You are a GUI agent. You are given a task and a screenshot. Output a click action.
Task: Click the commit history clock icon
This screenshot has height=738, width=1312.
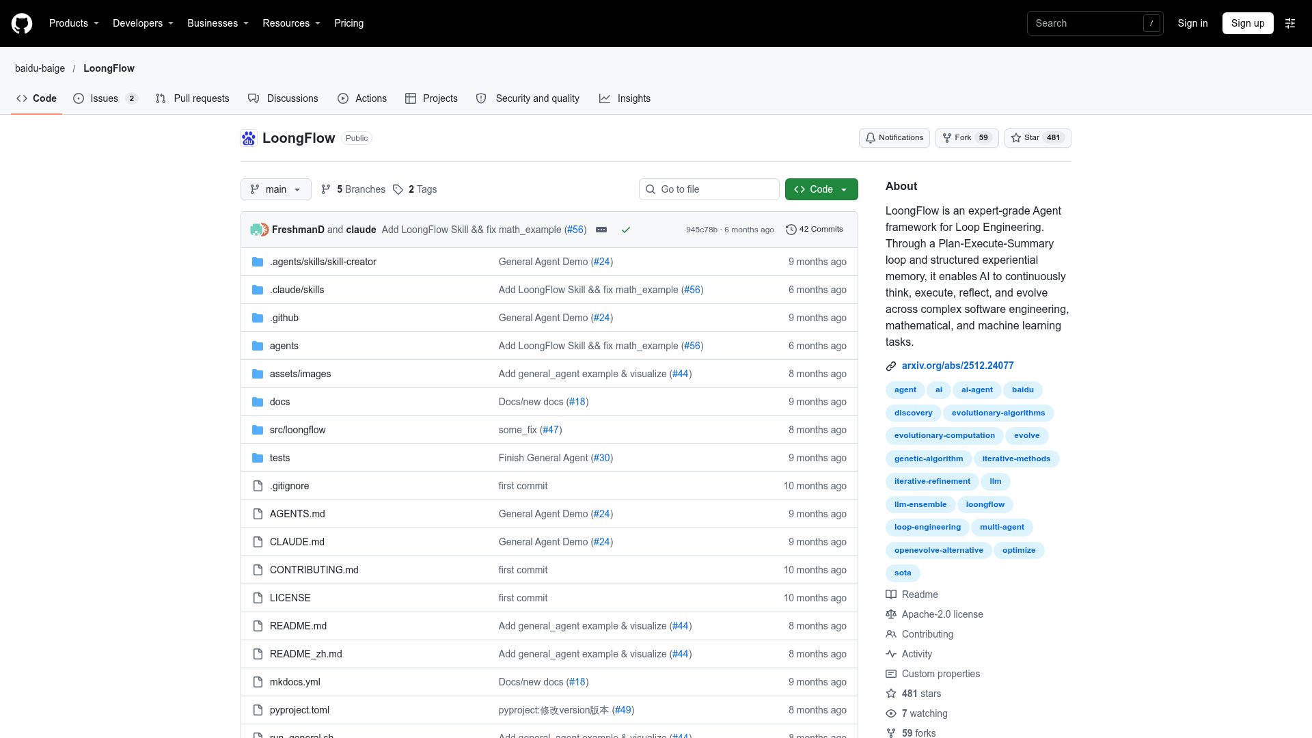[791, 230]
